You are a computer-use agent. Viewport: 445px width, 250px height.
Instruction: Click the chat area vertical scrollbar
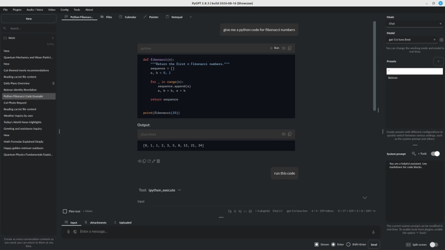[x=374, y=66]
